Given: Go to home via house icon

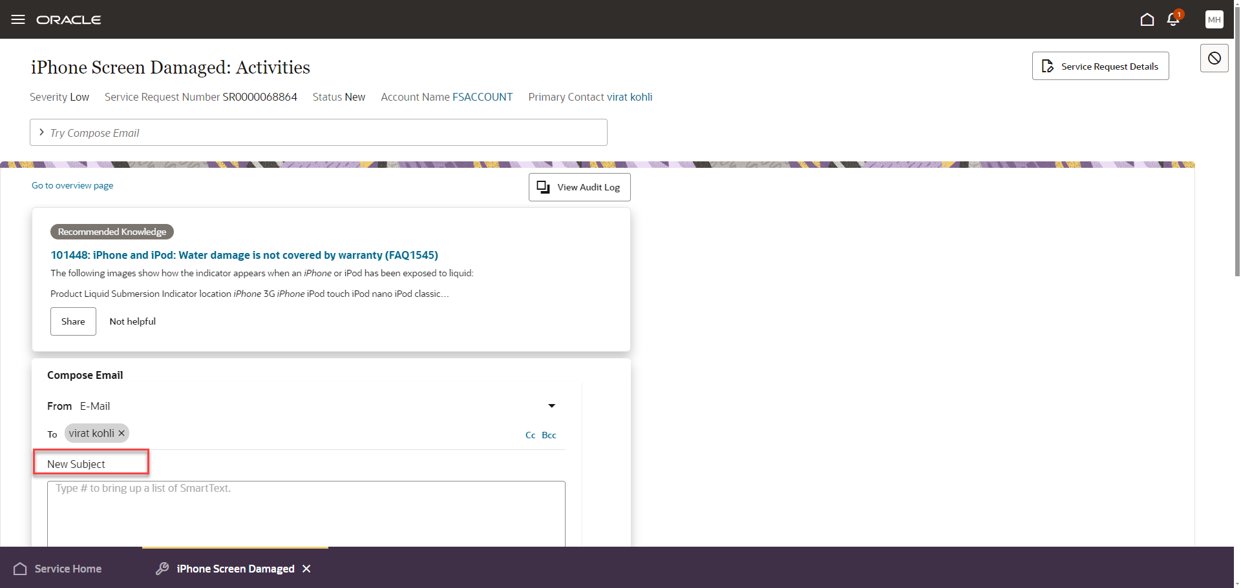Looking at the screenshot, I should (1147, 19).
